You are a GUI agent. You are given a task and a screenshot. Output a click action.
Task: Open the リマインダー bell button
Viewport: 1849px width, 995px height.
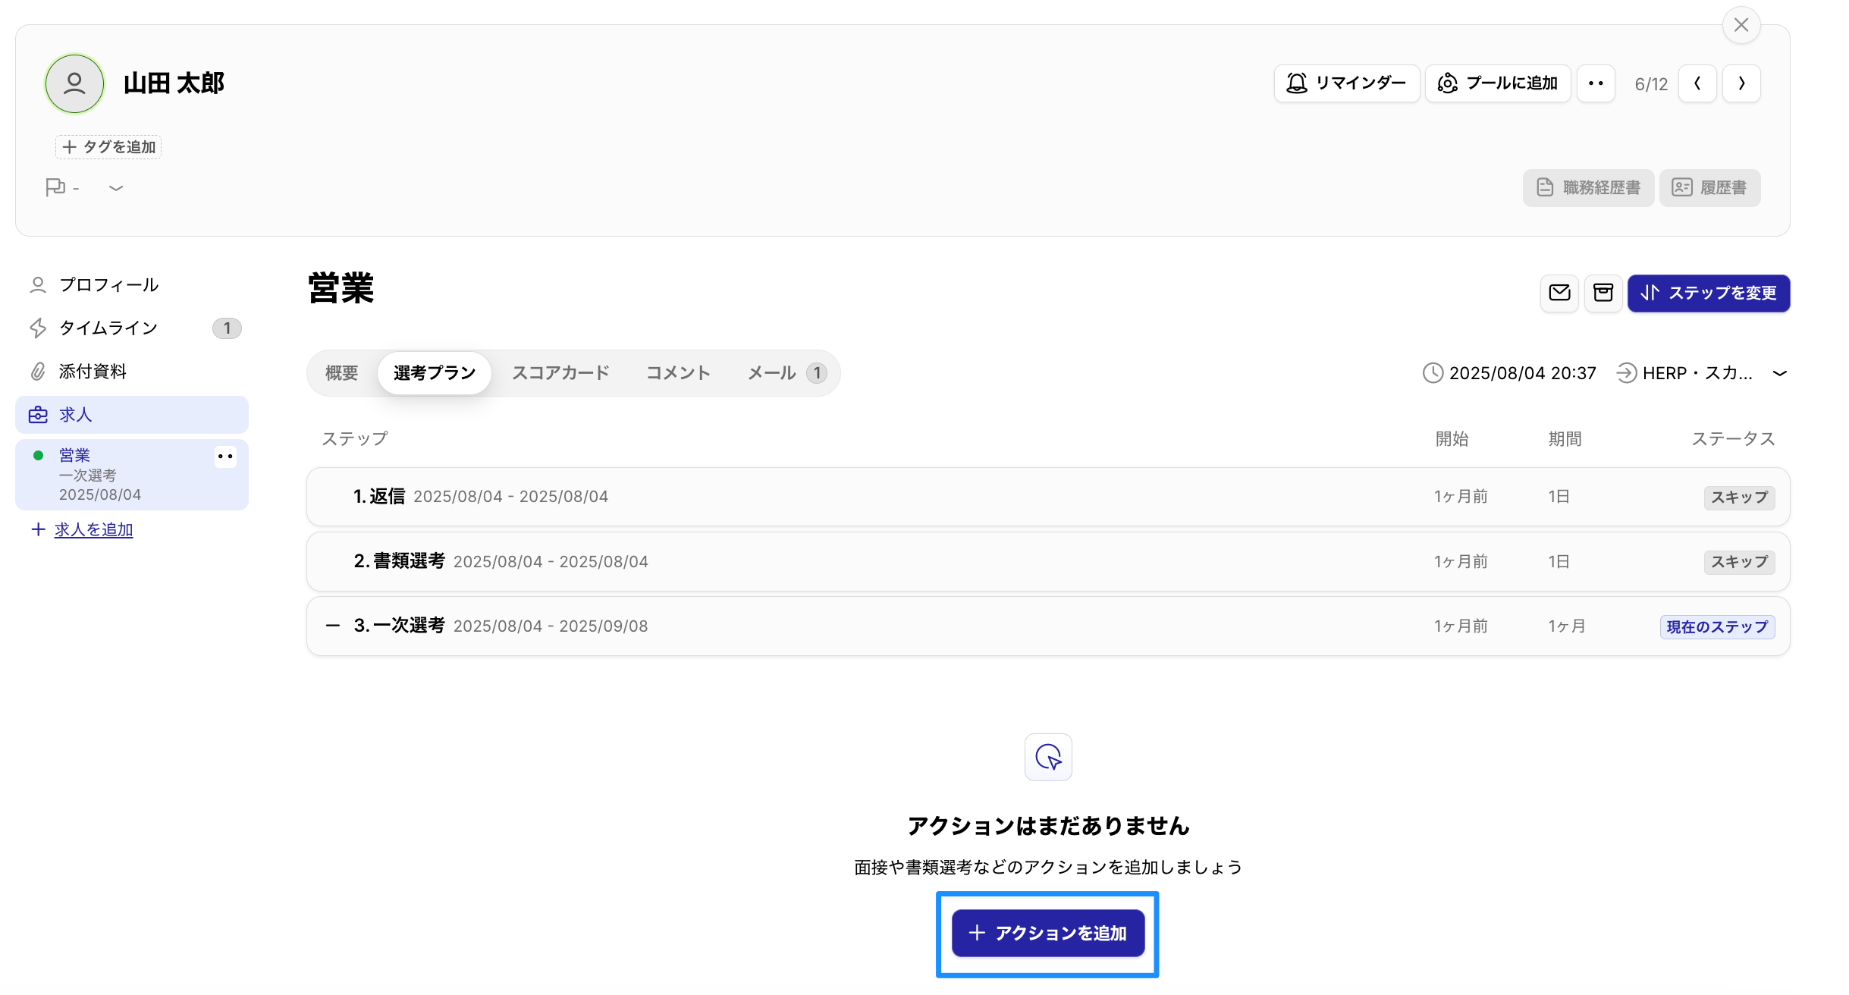[x=1346, y=83]
